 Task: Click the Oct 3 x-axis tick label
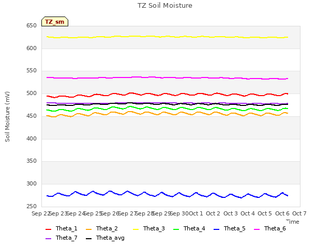(x=231, y=213)
